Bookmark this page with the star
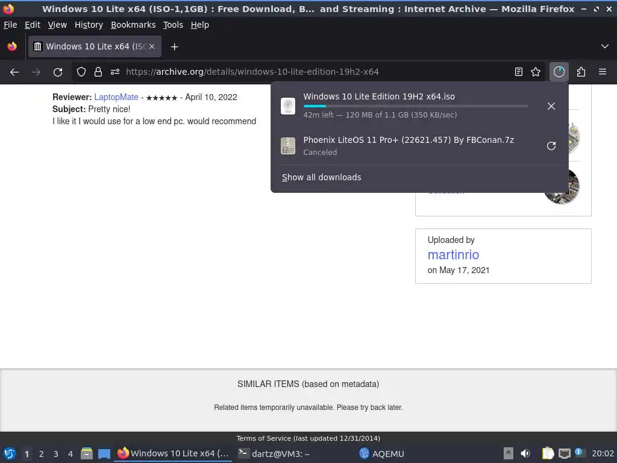This screenshot has width=617, height=463. coord(536,72)
